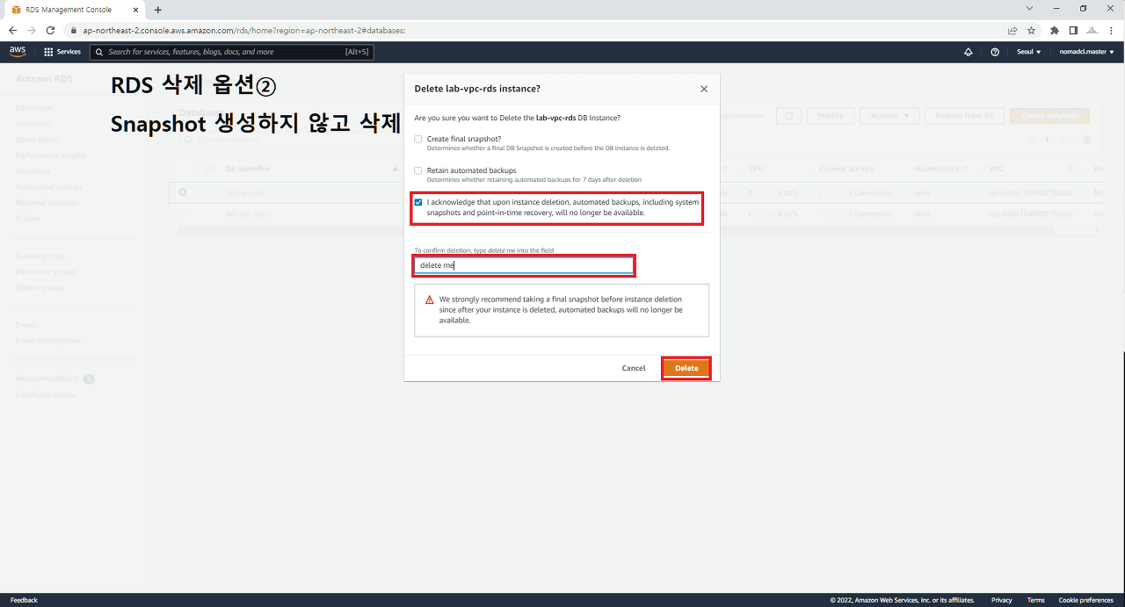
Task: Click the Maintenance column filter arrow
Action: point(964,169)
